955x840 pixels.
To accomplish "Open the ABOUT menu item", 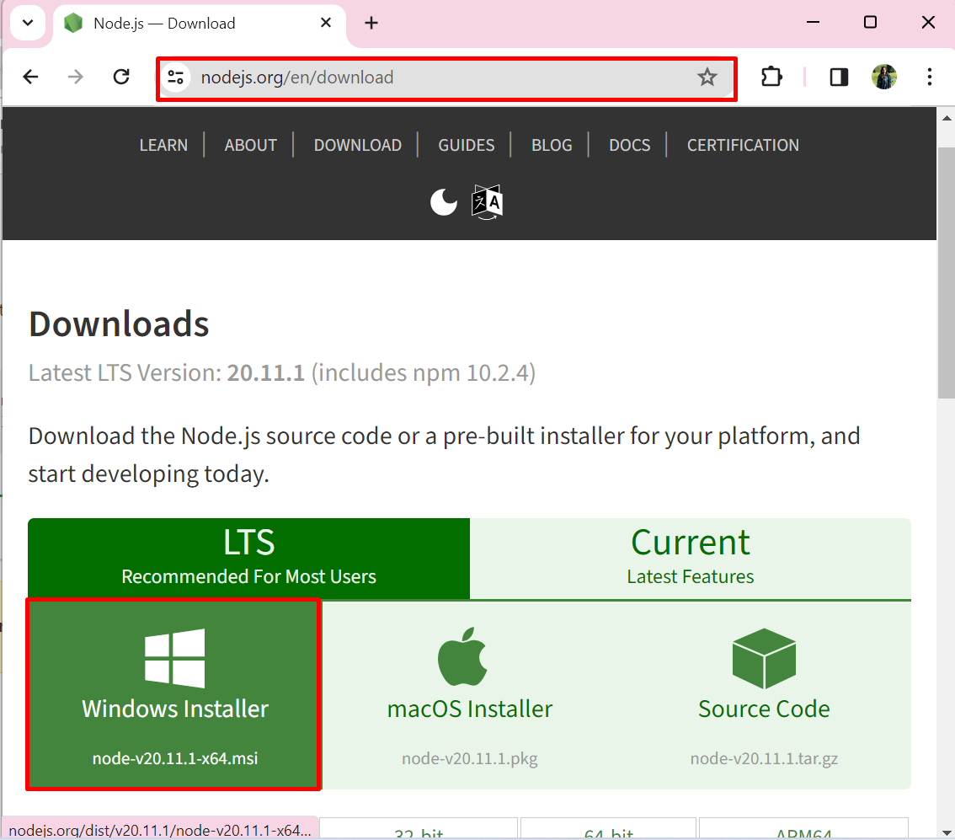I will [x=250, y=145].
